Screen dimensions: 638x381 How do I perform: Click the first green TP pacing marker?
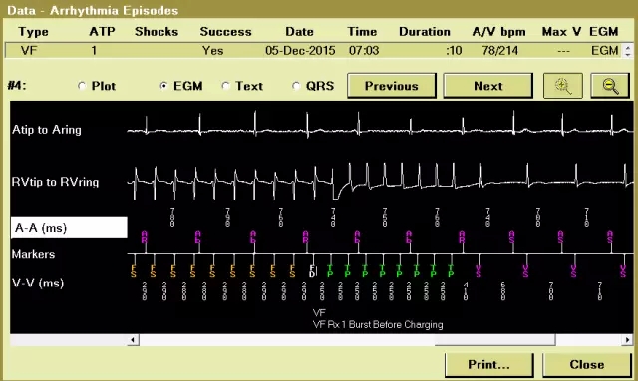coord(330,271)
